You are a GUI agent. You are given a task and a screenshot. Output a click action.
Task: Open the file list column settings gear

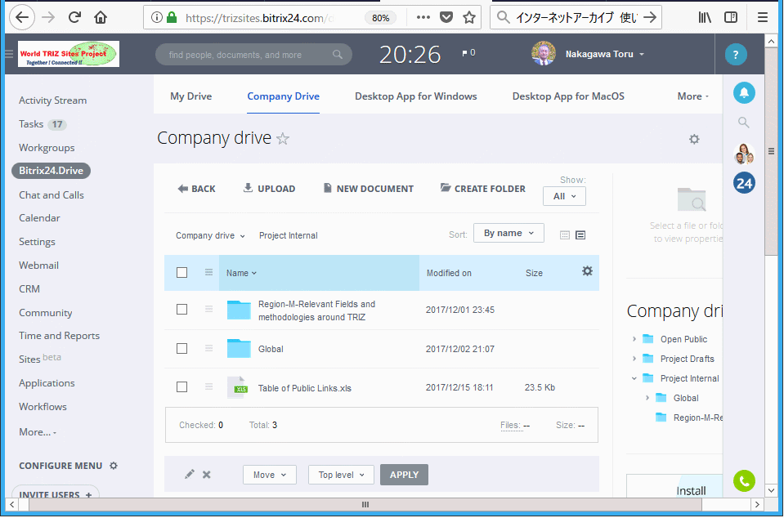tap(587, 270)
